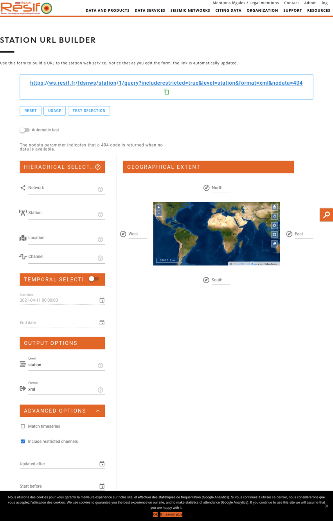Open the Start before calendar picker
This screenshot has height=521, width=333.
(x=102, y=486)
